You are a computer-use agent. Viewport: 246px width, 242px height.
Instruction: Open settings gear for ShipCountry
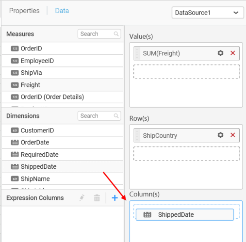point(220,135)
